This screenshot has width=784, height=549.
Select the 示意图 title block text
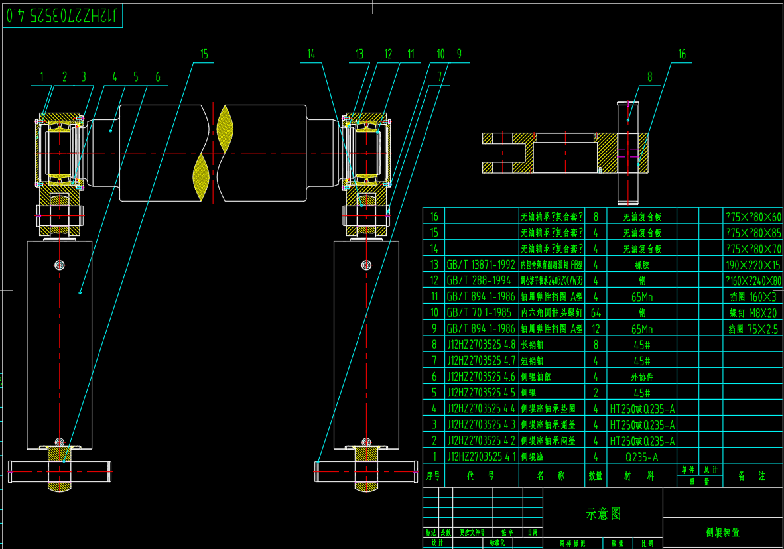coord(603,514)
